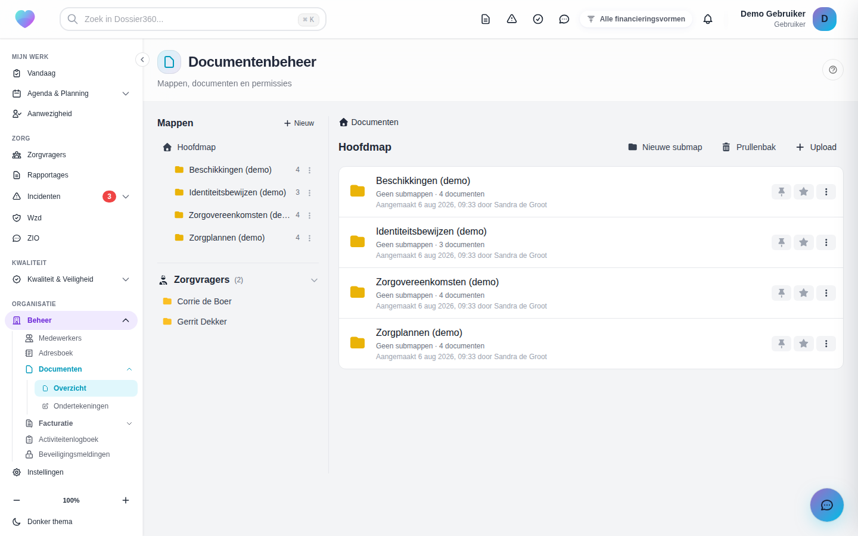Focus the Zoek in Dossier360 search field
This screenshot has height=536, width=858.
(193, 19)
